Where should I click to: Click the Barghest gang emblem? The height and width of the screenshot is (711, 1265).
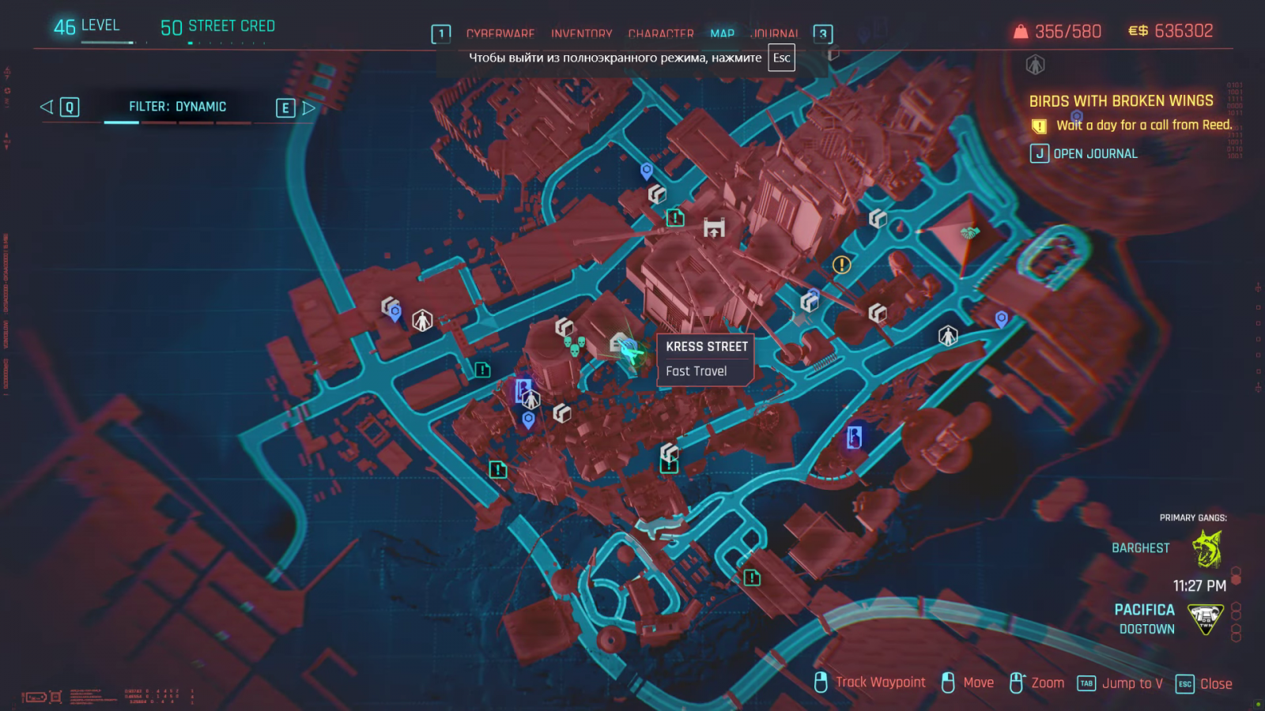pos(1207,547)
